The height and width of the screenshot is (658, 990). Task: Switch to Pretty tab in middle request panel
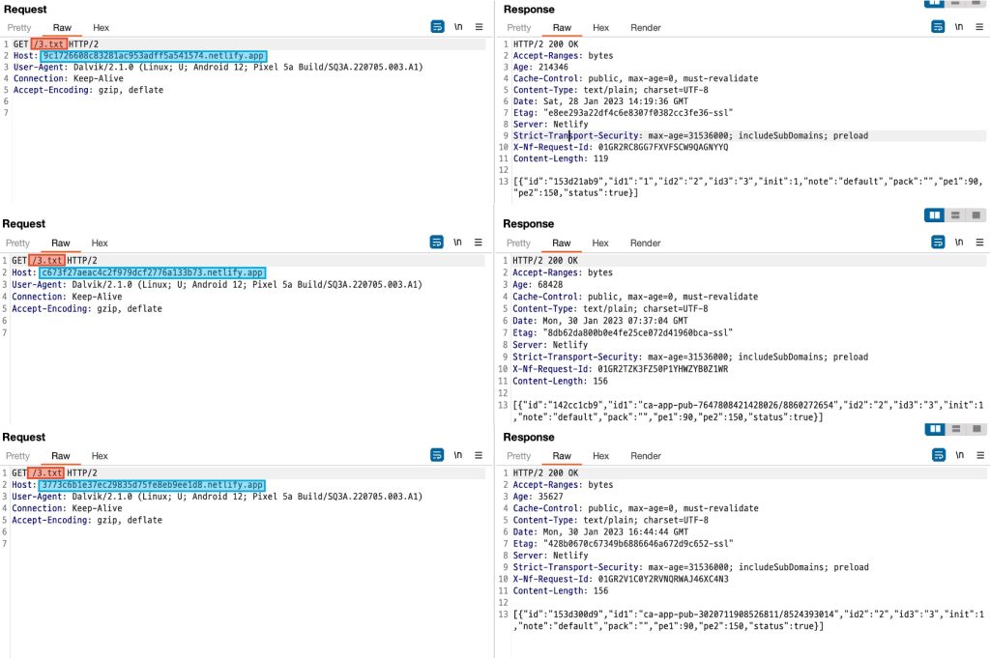pos(18,243)
